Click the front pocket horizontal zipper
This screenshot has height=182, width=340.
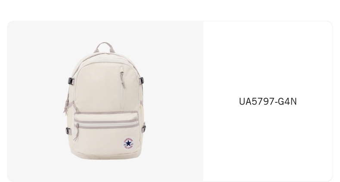point(106,123)
